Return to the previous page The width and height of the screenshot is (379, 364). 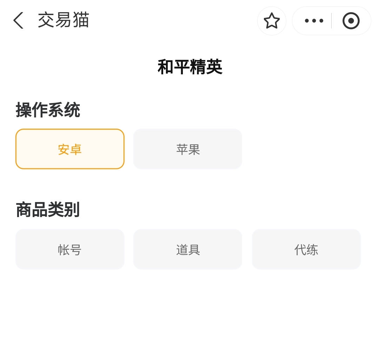click(x=18, y=20)
